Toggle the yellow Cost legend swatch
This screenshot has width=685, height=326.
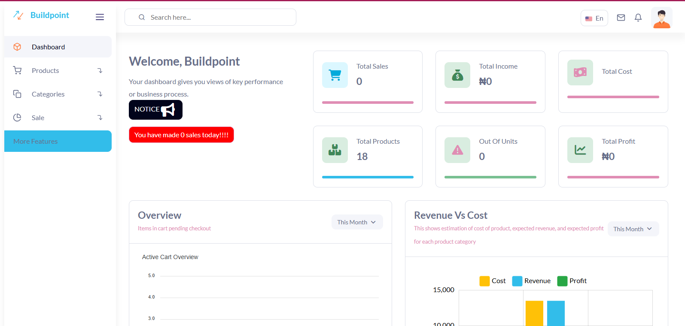click(484, 281)
